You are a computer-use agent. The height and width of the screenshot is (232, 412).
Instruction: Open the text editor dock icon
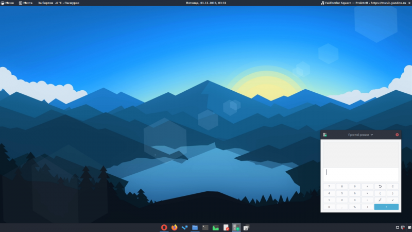226,227
